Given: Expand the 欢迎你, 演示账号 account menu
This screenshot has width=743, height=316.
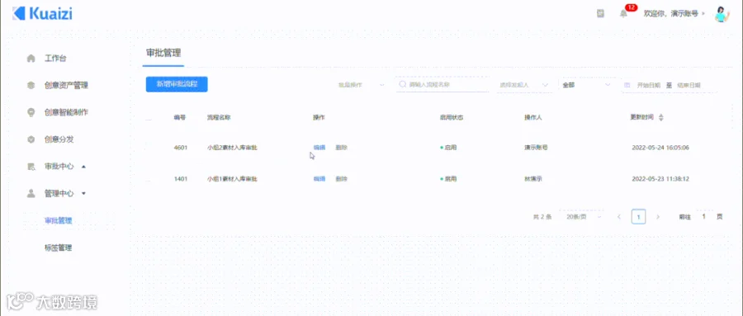Looking at the screenshot, I should coord(674,14).
